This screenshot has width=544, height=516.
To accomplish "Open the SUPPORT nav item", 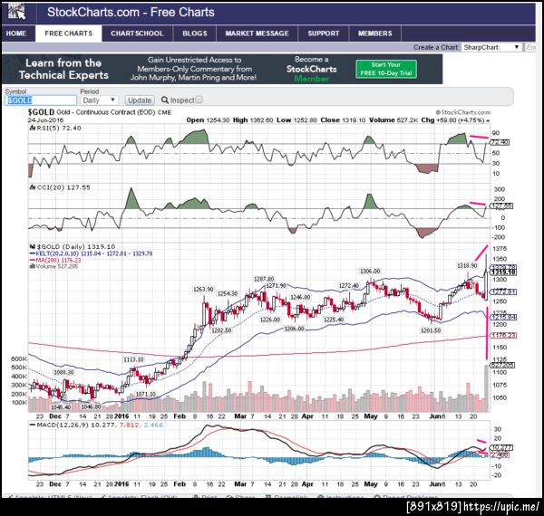I will pos(324,33).
